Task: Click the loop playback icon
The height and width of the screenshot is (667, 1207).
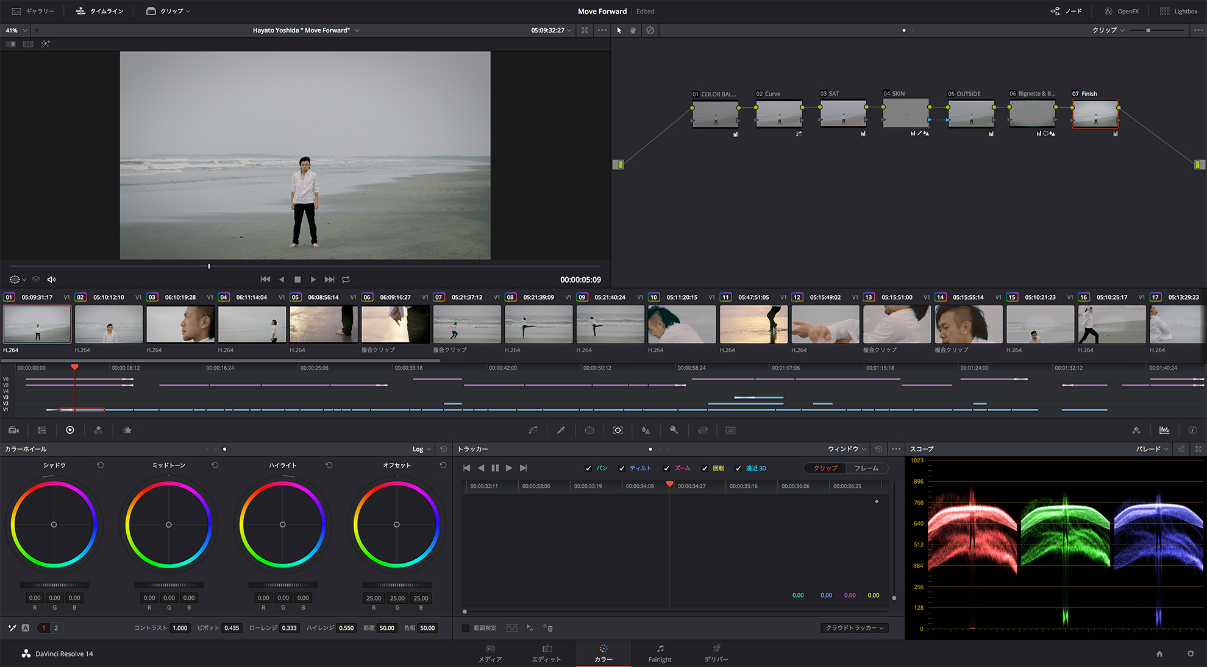Action: [x=346, y=280]
